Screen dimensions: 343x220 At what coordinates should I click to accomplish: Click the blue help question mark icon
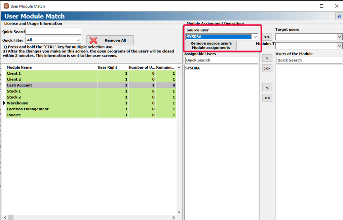click(x=339, y=16)
